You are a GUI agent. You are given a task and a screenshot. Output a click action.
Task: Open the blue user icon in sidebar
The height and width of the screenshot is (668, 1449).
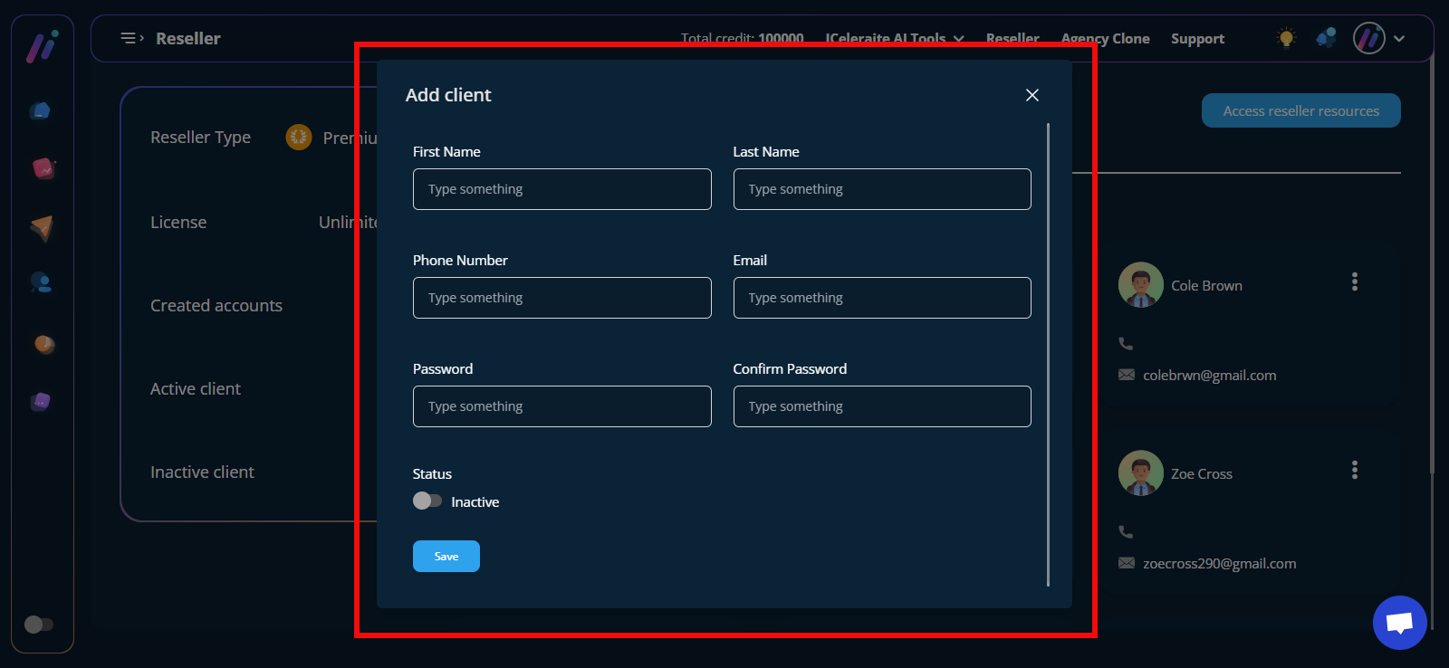[x=41, y=282]
